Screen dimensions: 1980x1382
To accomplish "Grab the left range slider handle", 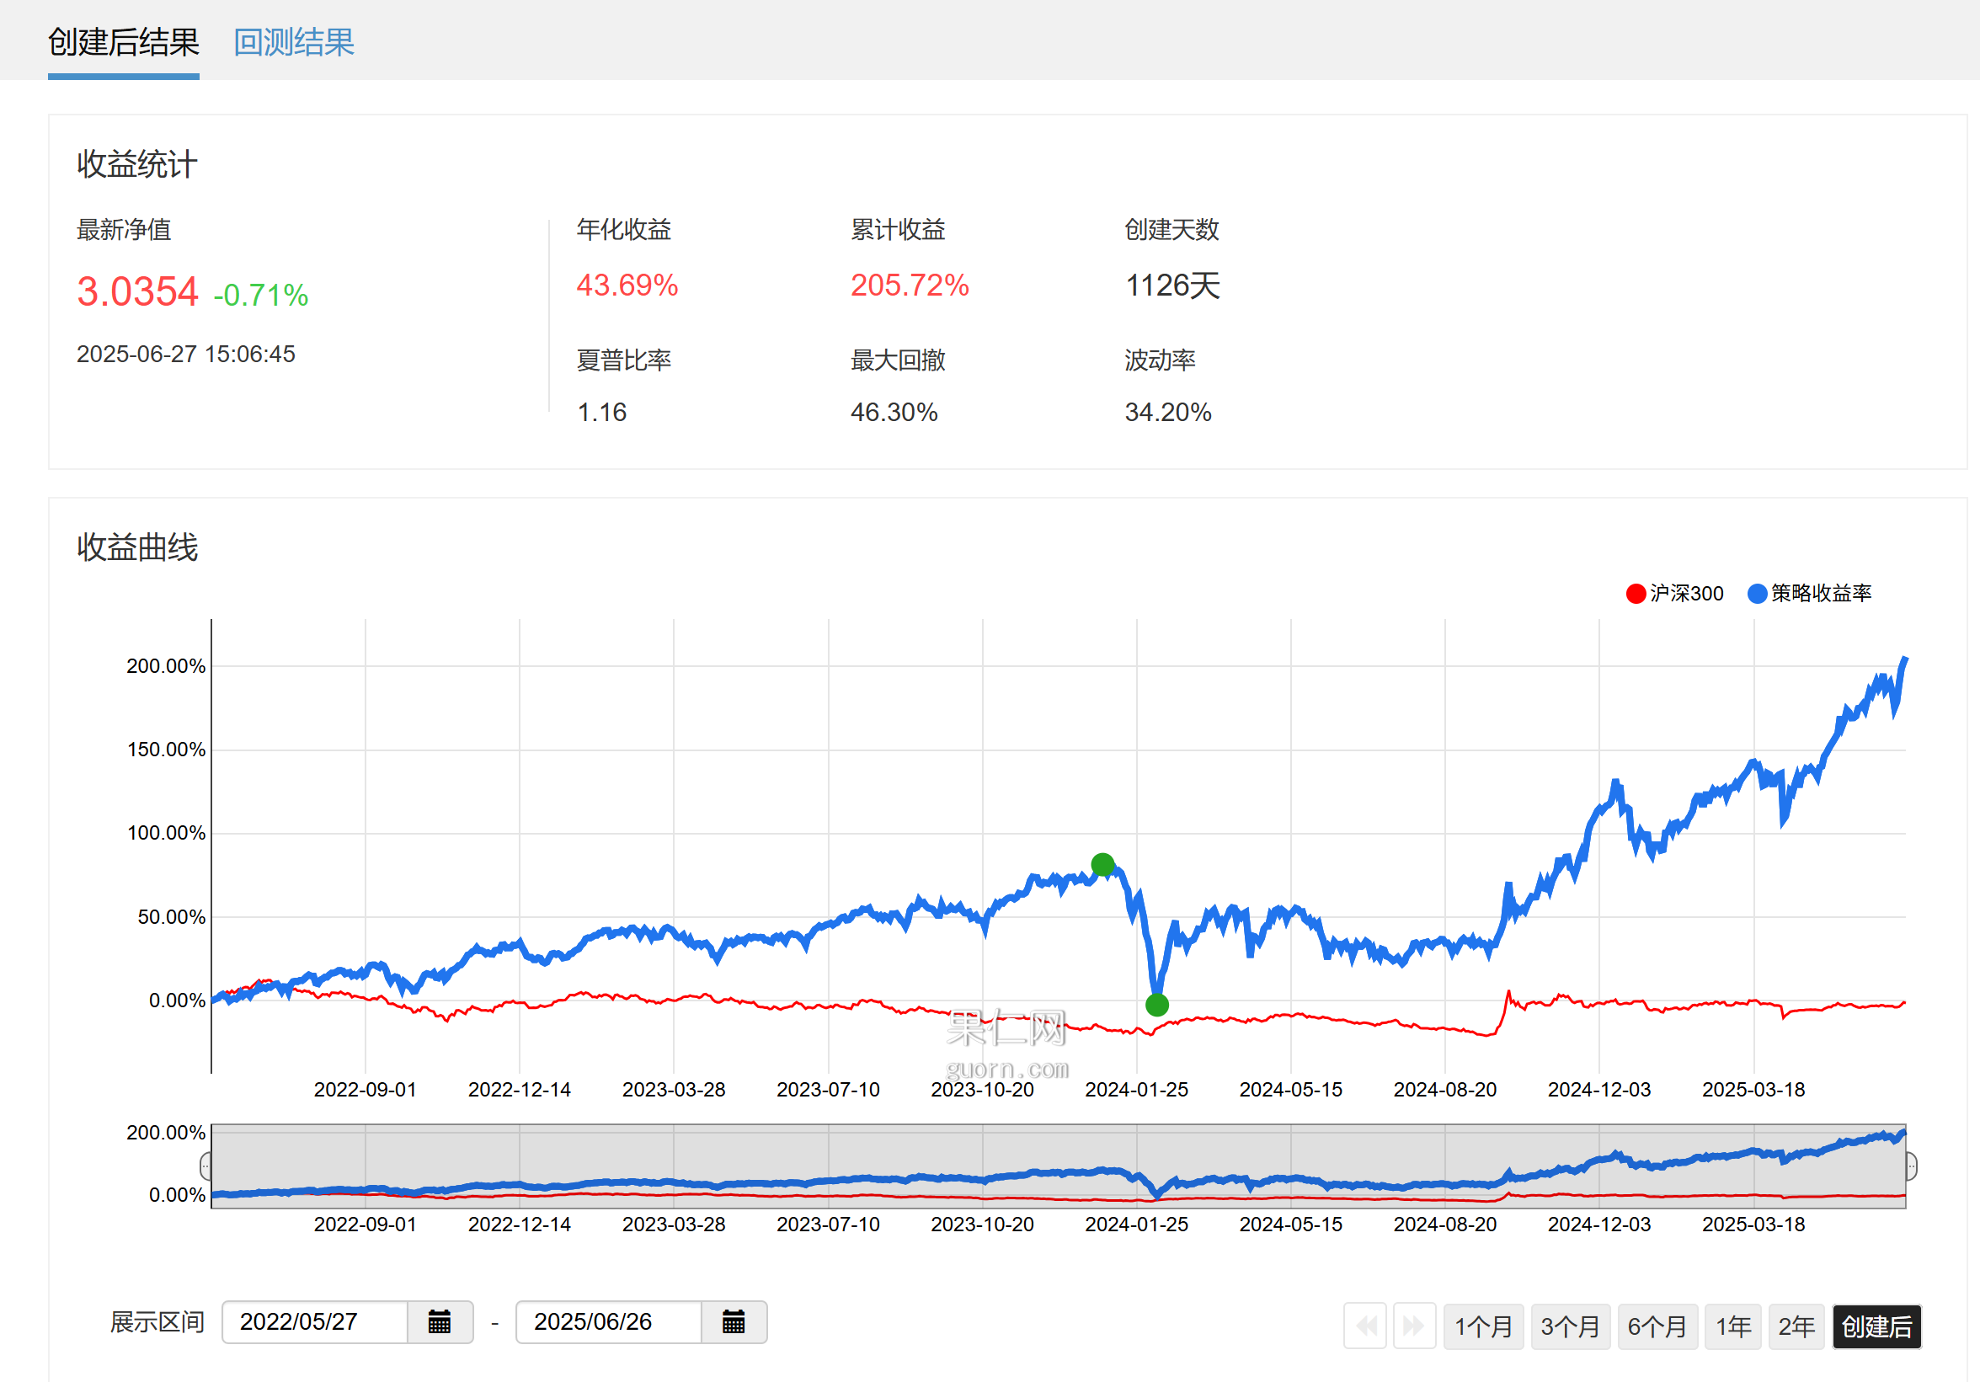I will coord(206,1166).
